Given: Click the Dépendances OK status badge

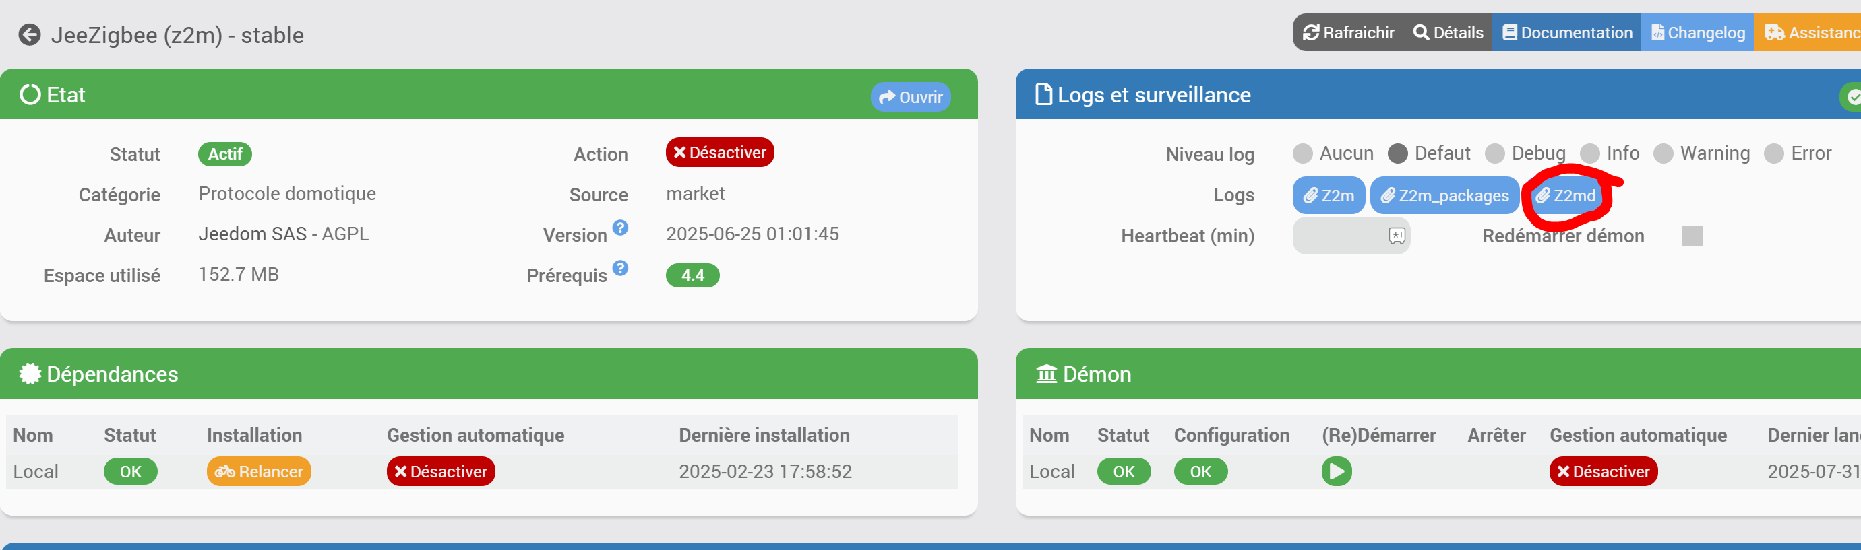Looking at the screenshot, I should [130, 471].
